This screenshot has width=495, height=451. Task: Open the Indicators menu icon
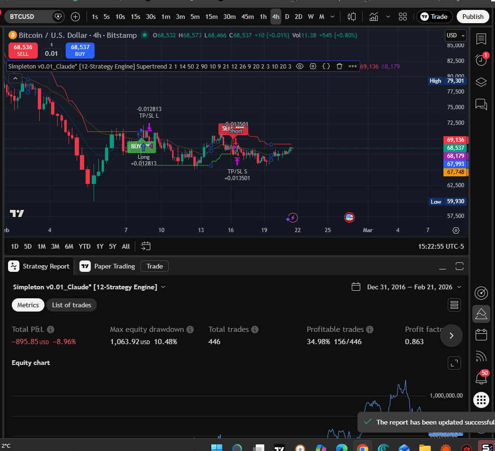pos(373,17)
